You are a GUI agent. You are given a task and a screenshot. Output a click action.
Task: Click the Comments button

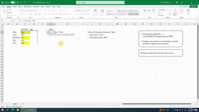click(x=183, y=7)
